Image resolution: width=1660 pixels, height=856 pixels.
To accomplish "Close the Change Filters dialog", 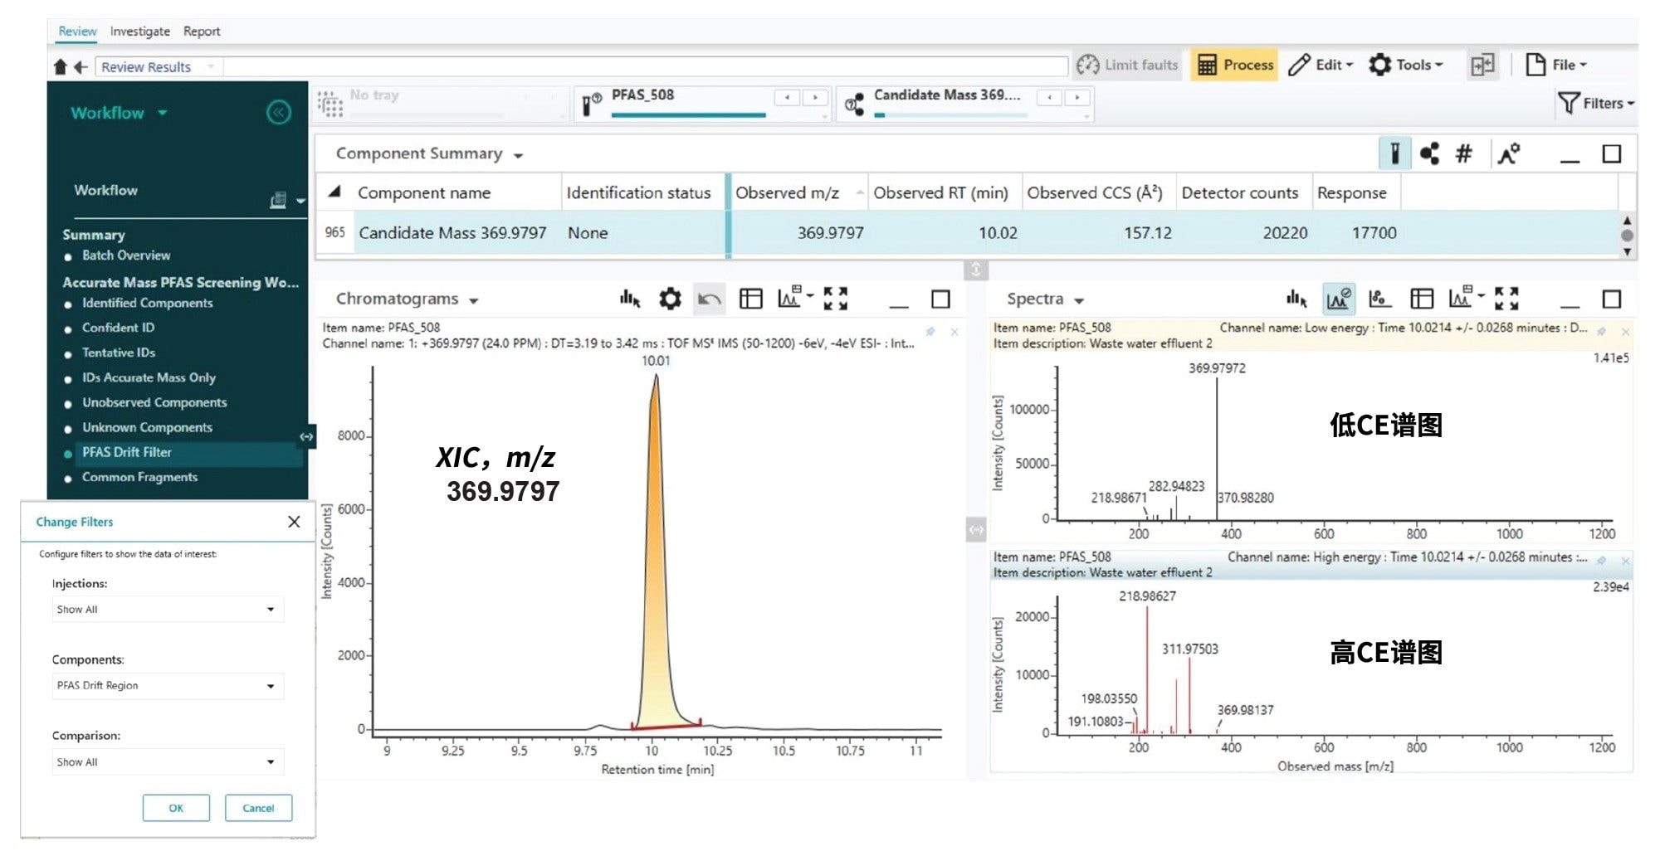I will tap(294, 522).
